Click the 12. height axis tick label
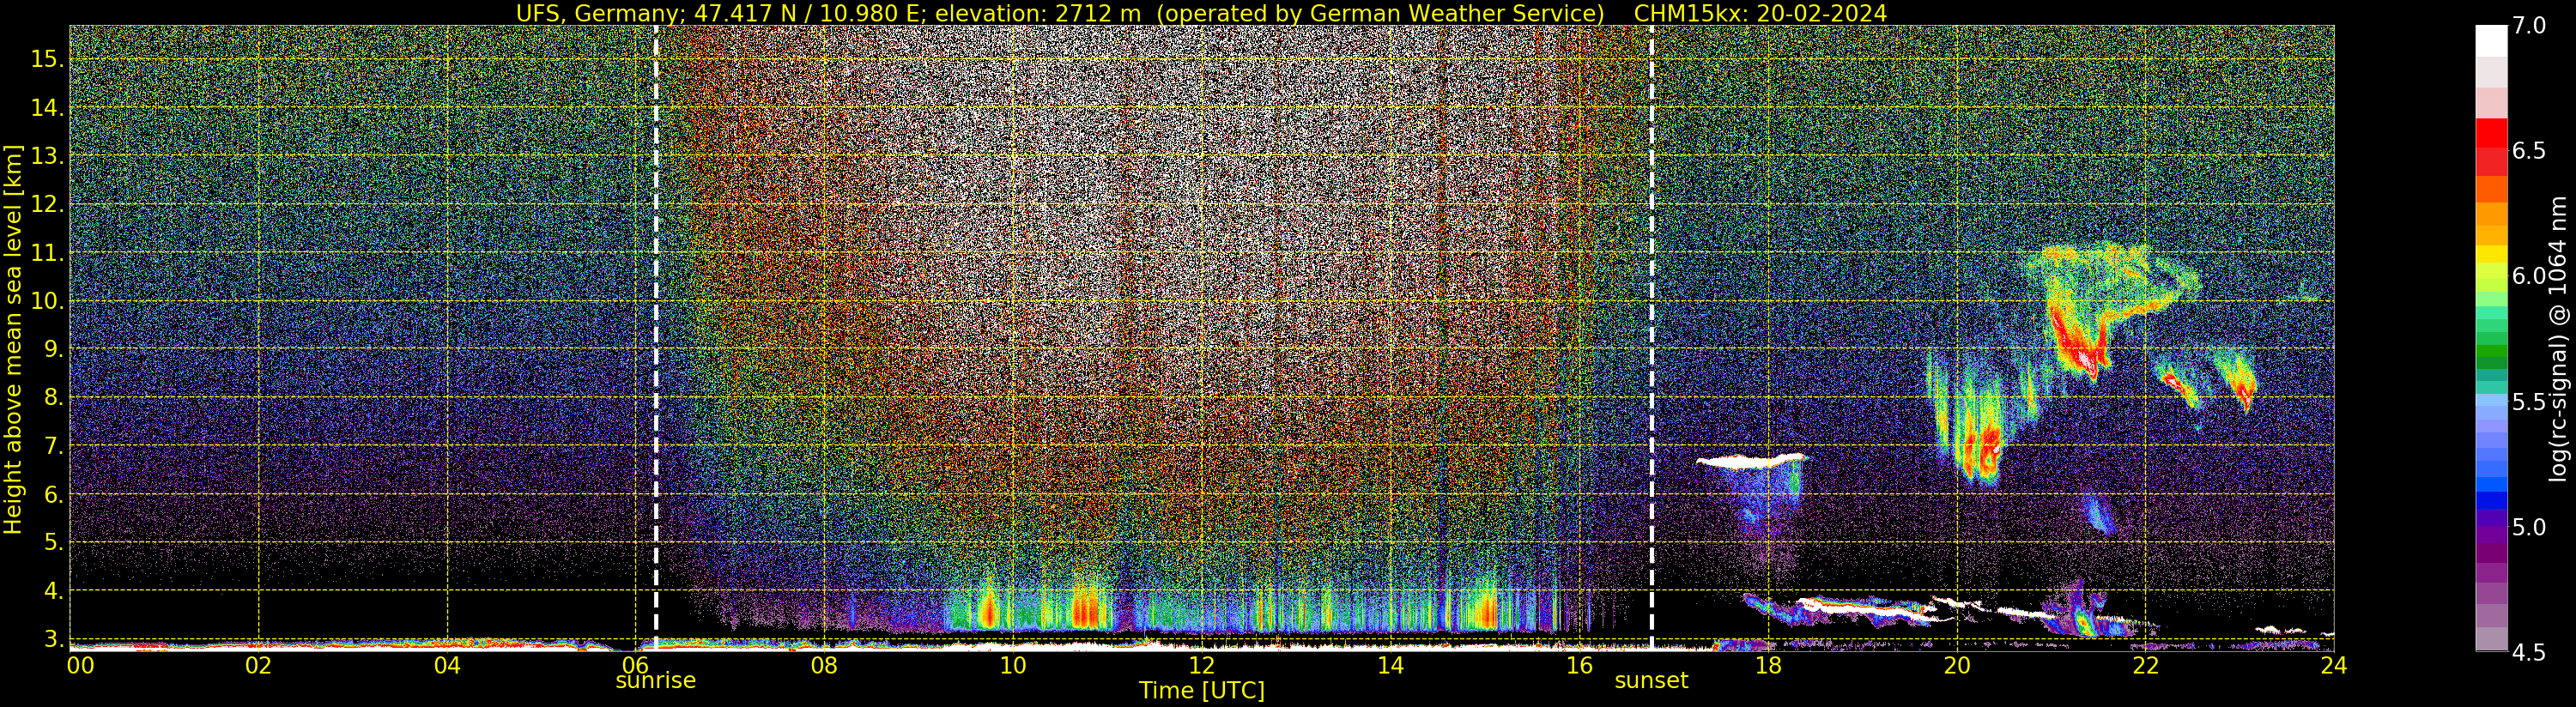The height and width of the screenshot is (707, 2576). click(x=47, y=204)
